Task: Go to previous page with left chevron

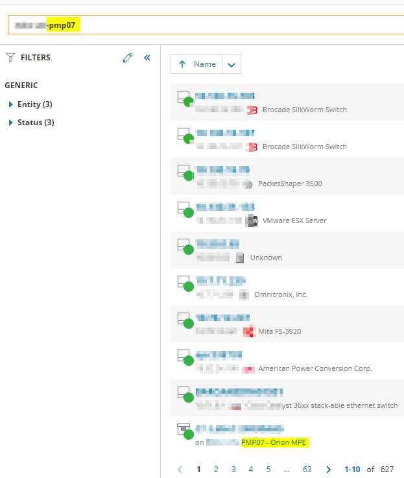Action: (180, 469)
